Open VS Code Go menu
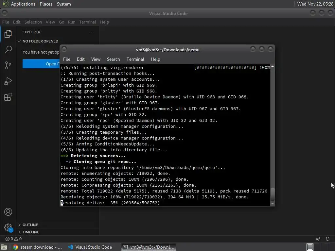The height and width of the screenshot is (251, 335). tap(62, 22)
